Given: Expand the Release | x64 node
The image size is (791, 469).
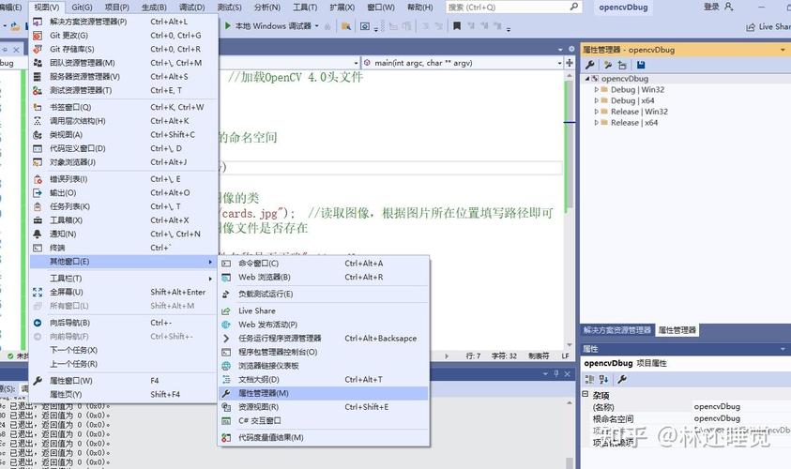Looking at the screenshot, I should pos(596,123).
